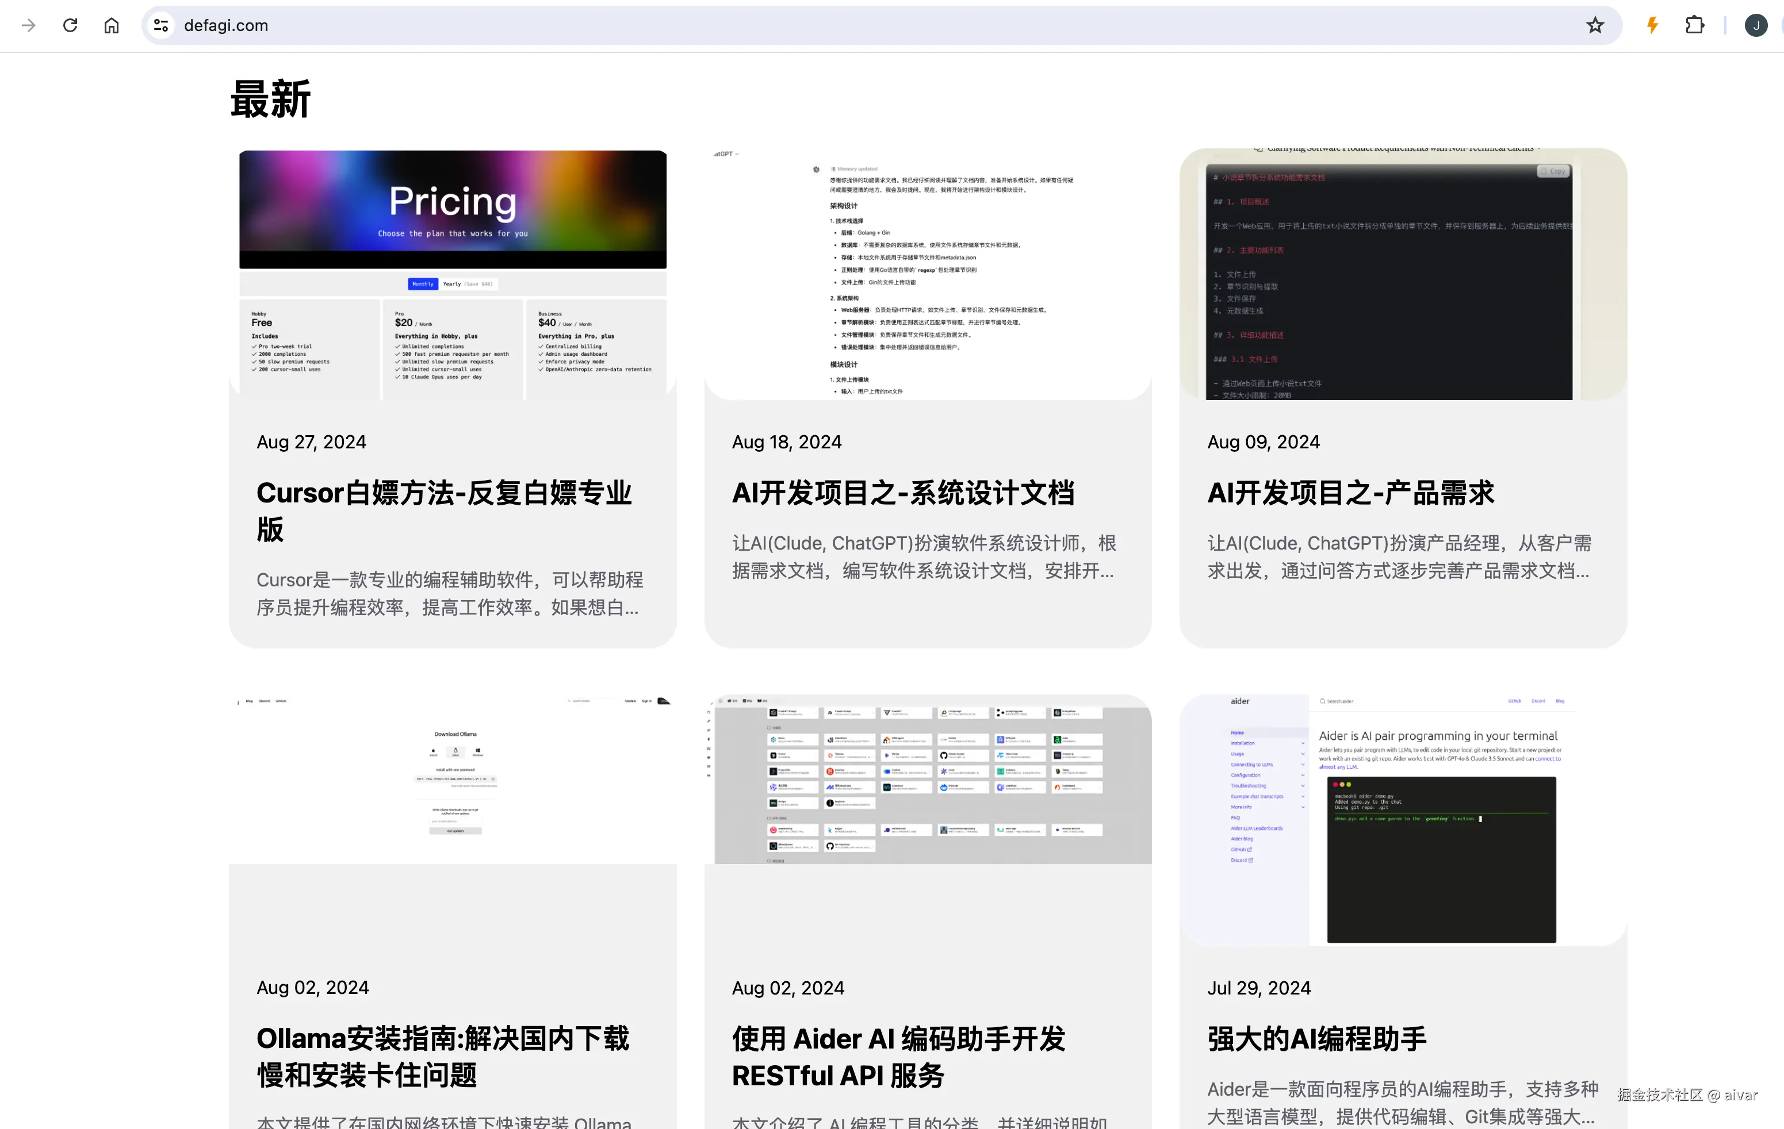Click the Aug 27, 2024 date label
The height and width of the screenshot is (1129, 1784).
[311, 442]
